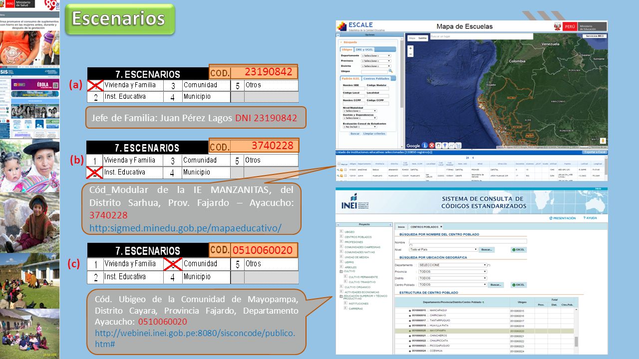Click the blue info icon on map toolbar
Viewport: 639px width, 359px height.
(x=425, y=145)
